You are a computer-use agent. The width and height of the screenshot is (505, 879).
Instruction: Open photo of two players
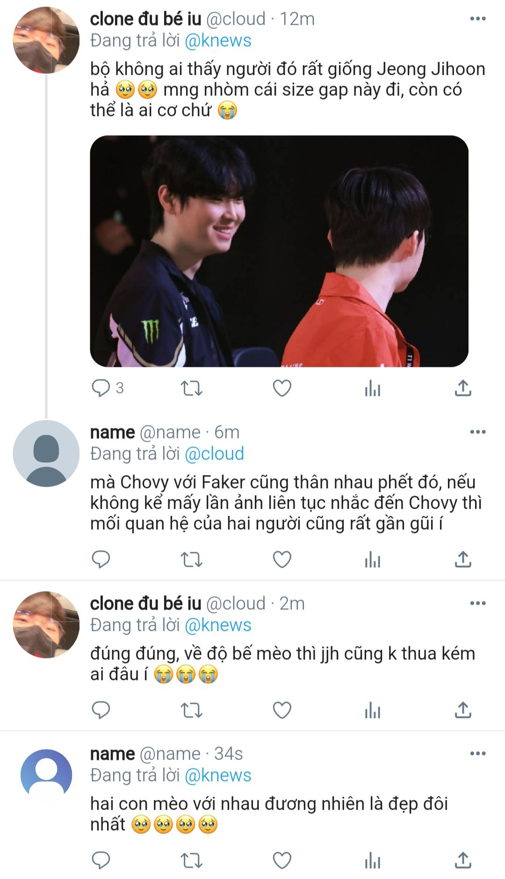coord(279,251)
